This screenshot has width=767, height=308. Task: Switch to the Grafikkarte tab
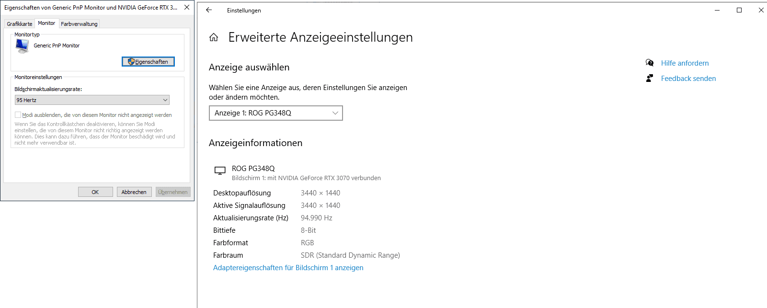pyautogui.click(x=20, y=24)
